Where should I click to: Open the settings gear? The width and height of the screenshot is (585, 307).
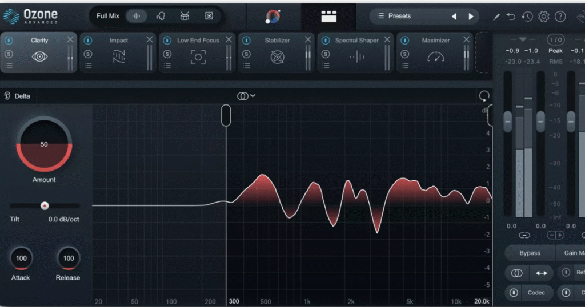tap(544, 17)
